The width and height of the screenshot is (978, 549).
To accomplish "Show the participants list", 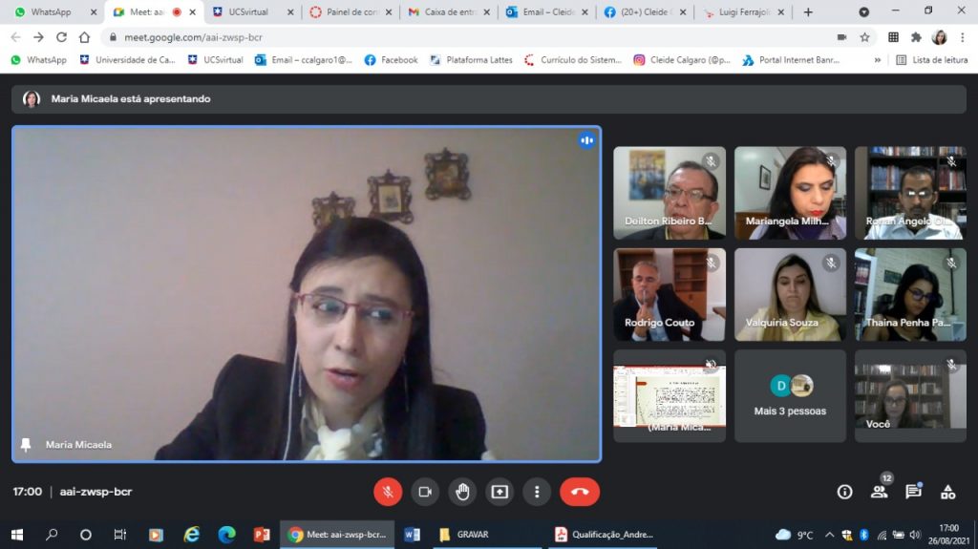I will 879,492.
